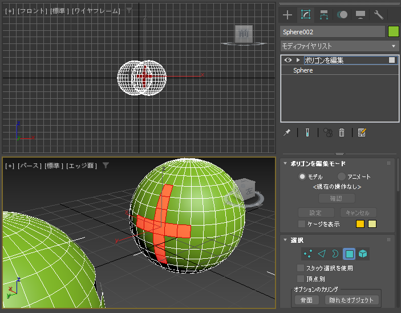This screenshot has height=313, width=401.
Task: Expand the Edit Poly modifier sub-levels
Action: pyautogui.click(x=298, y=60)
